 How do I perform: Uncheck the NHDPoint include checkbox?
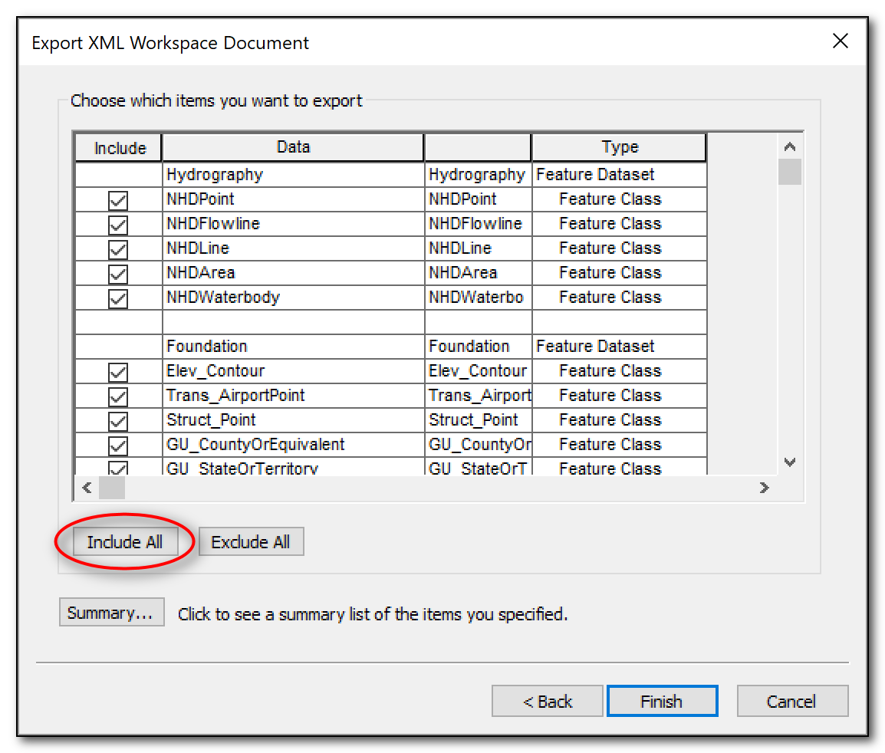tap(117, 199)
